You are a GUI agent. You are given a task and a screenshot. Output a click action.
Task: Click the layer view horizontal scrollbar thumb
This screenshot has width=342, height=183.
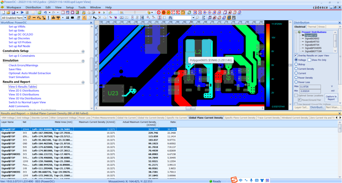(x=191, y=108)
